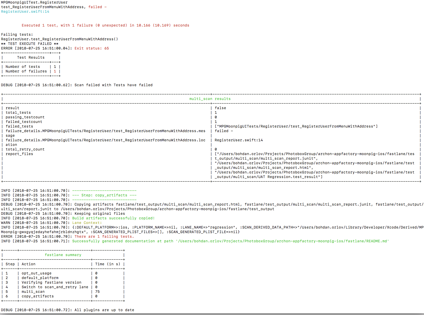Image resolution: width=424 pixels, height=315 pixels.
Task: Select the "result" key in multi_scan results
Action: [x=13, y=108]
